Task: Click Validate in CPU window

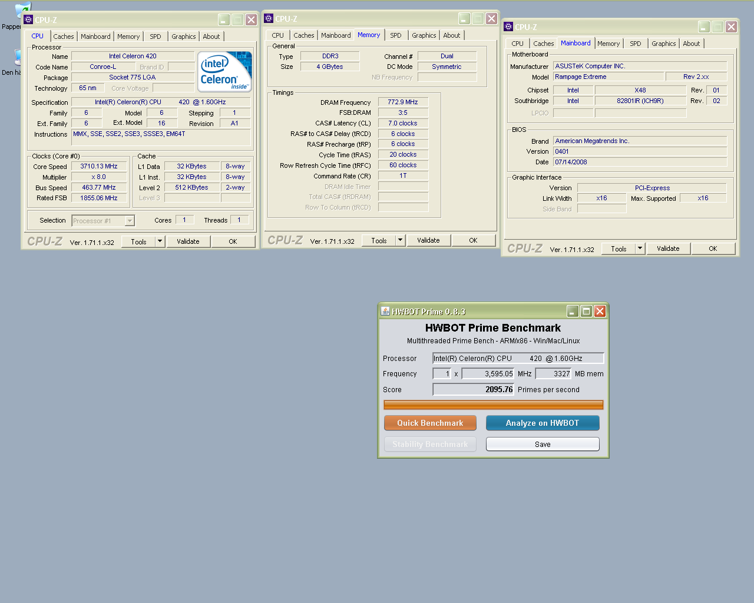Action: click(188, 241)
